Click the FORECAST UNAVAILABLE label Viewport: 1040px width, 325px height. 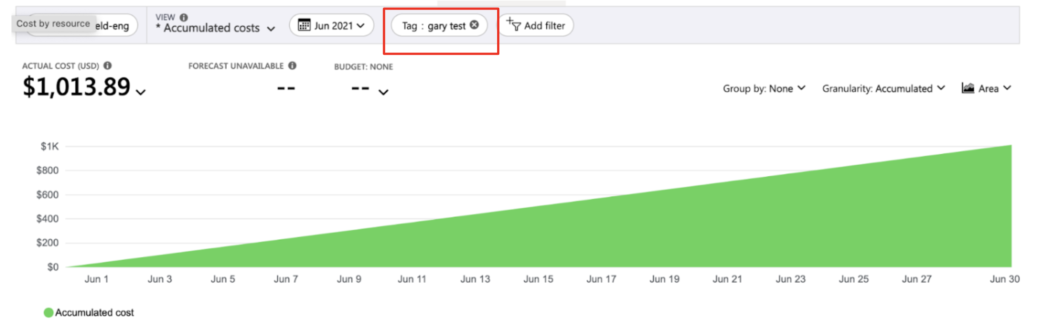pyautogui.click(x=236, y=66)
